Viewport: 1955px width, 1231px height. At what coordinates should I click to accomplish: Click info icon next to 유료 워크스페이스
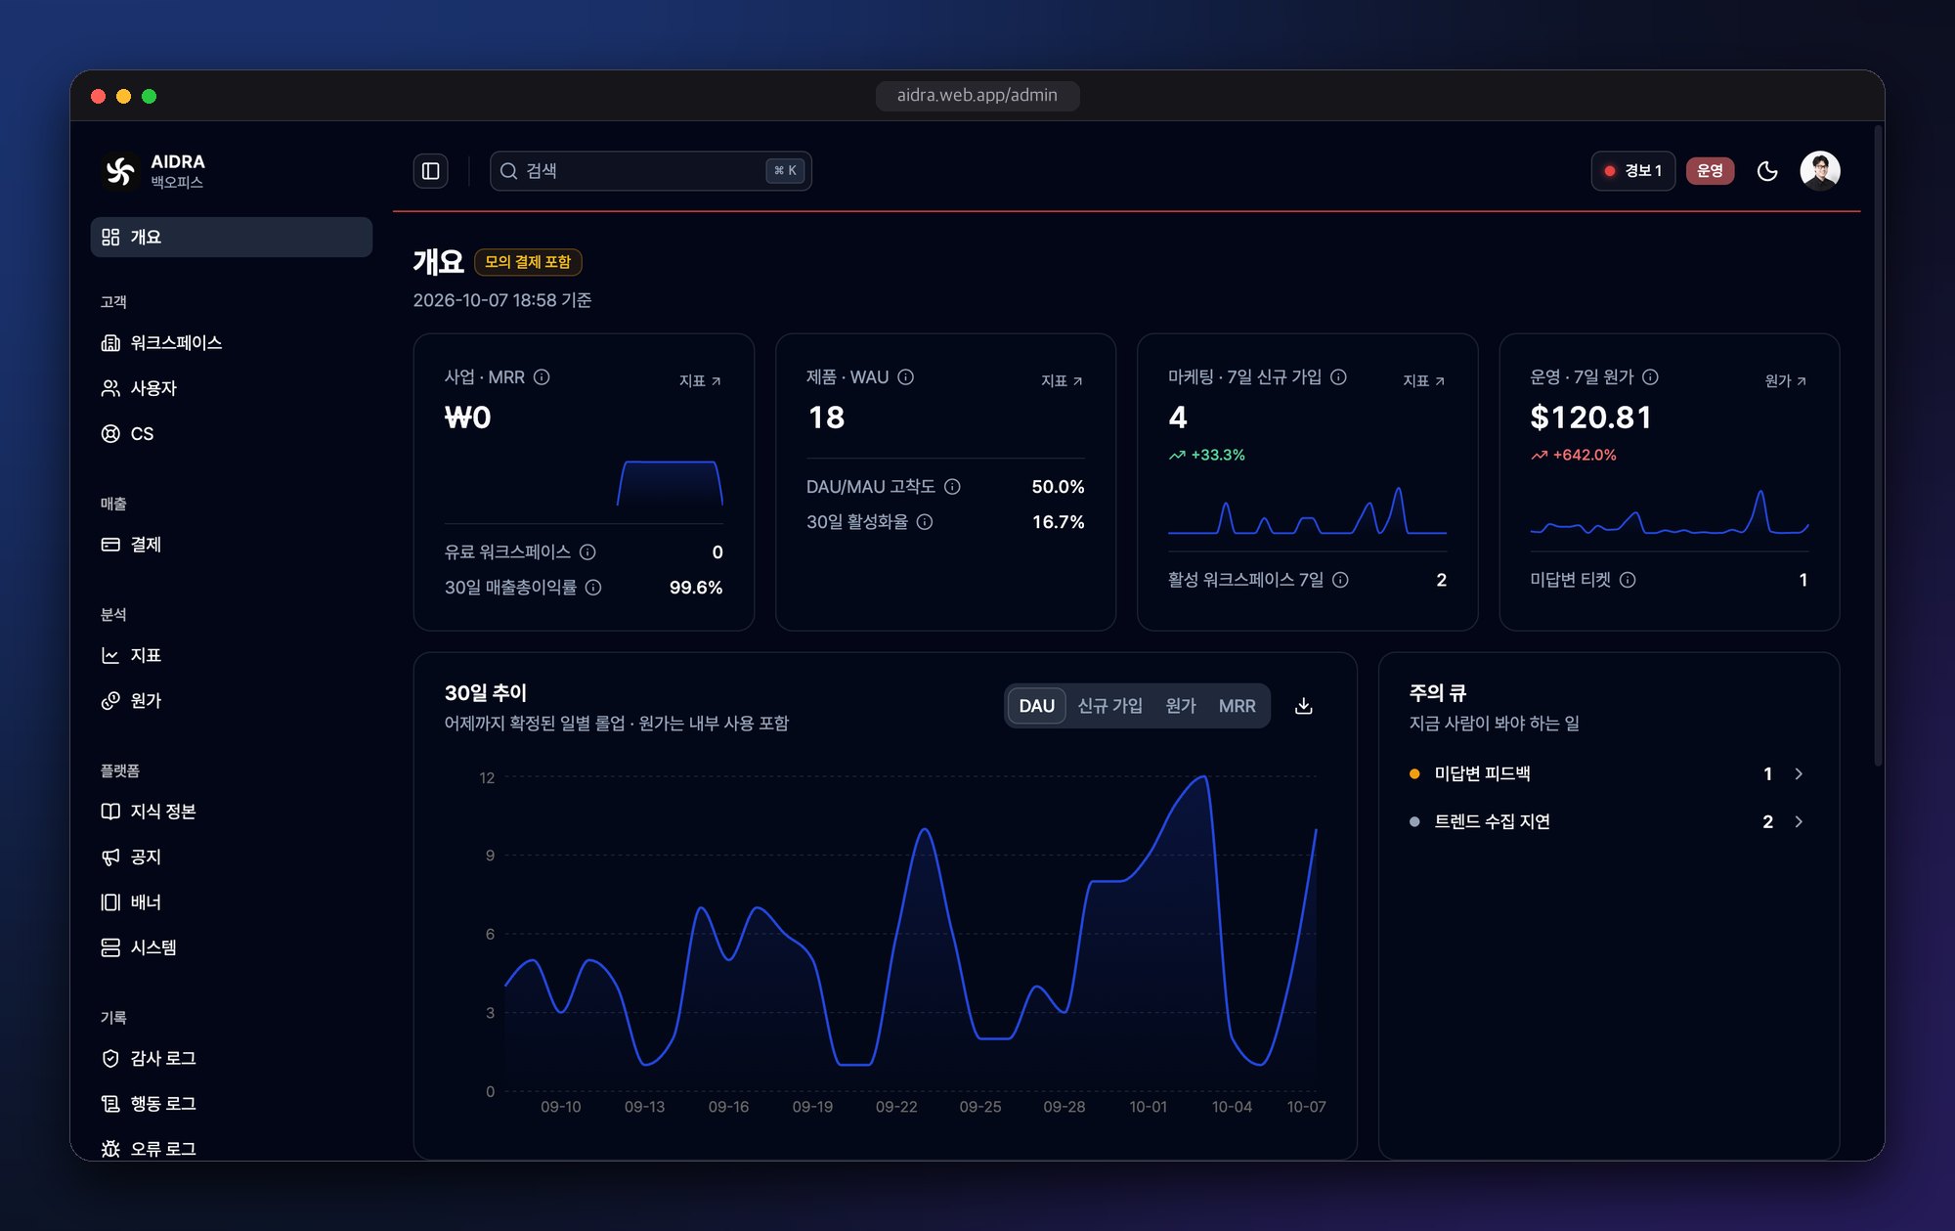[587, 552]
